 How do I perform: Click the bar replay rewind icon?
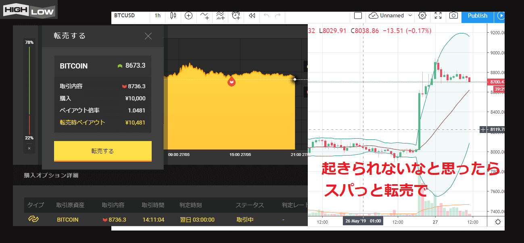pos(252,16)
